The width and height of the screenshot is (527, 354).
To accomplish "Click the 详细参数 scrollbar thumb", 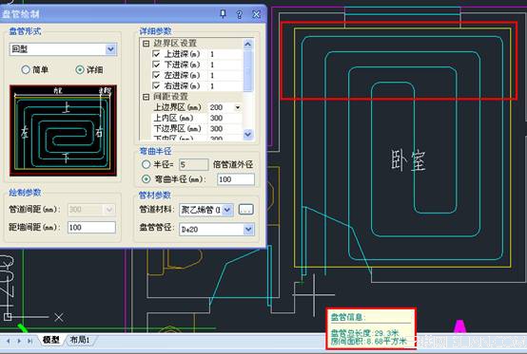I will (248, 71).
